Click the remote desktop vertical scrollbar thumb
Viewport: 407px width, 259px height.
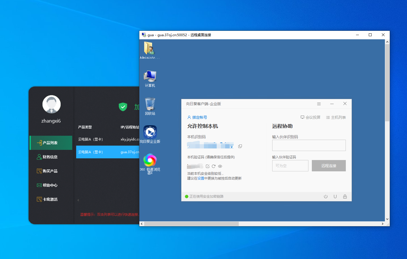[387, 83]
